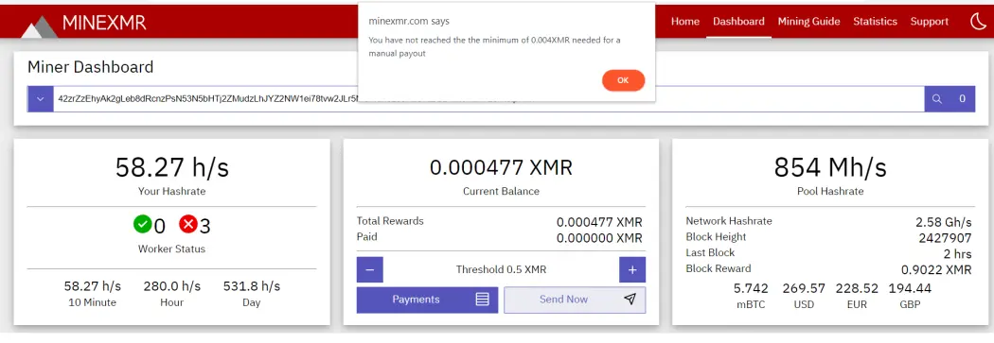The height and width of the screenshot is (343, 994).
Task: Click the 228.52 EUR price
Action: point(857,288)
